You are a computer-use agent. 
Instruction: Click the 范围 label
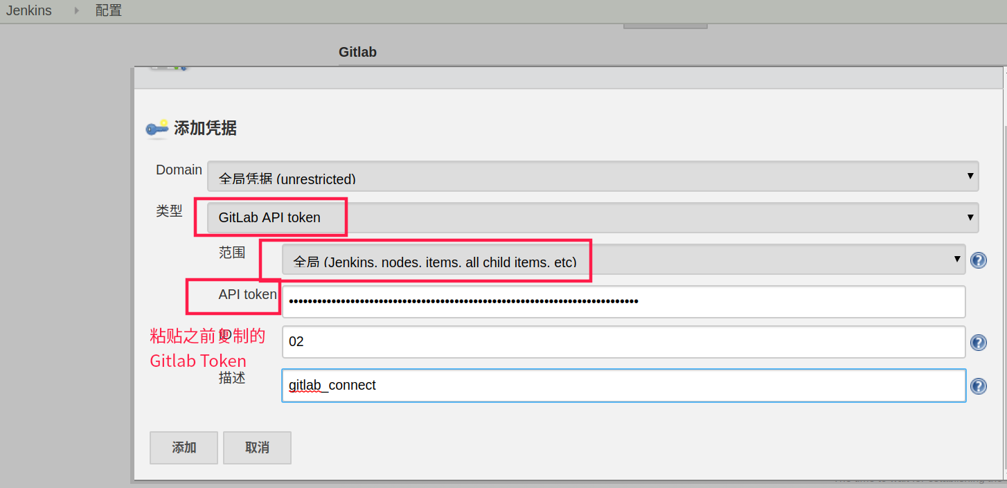(232, 253)
